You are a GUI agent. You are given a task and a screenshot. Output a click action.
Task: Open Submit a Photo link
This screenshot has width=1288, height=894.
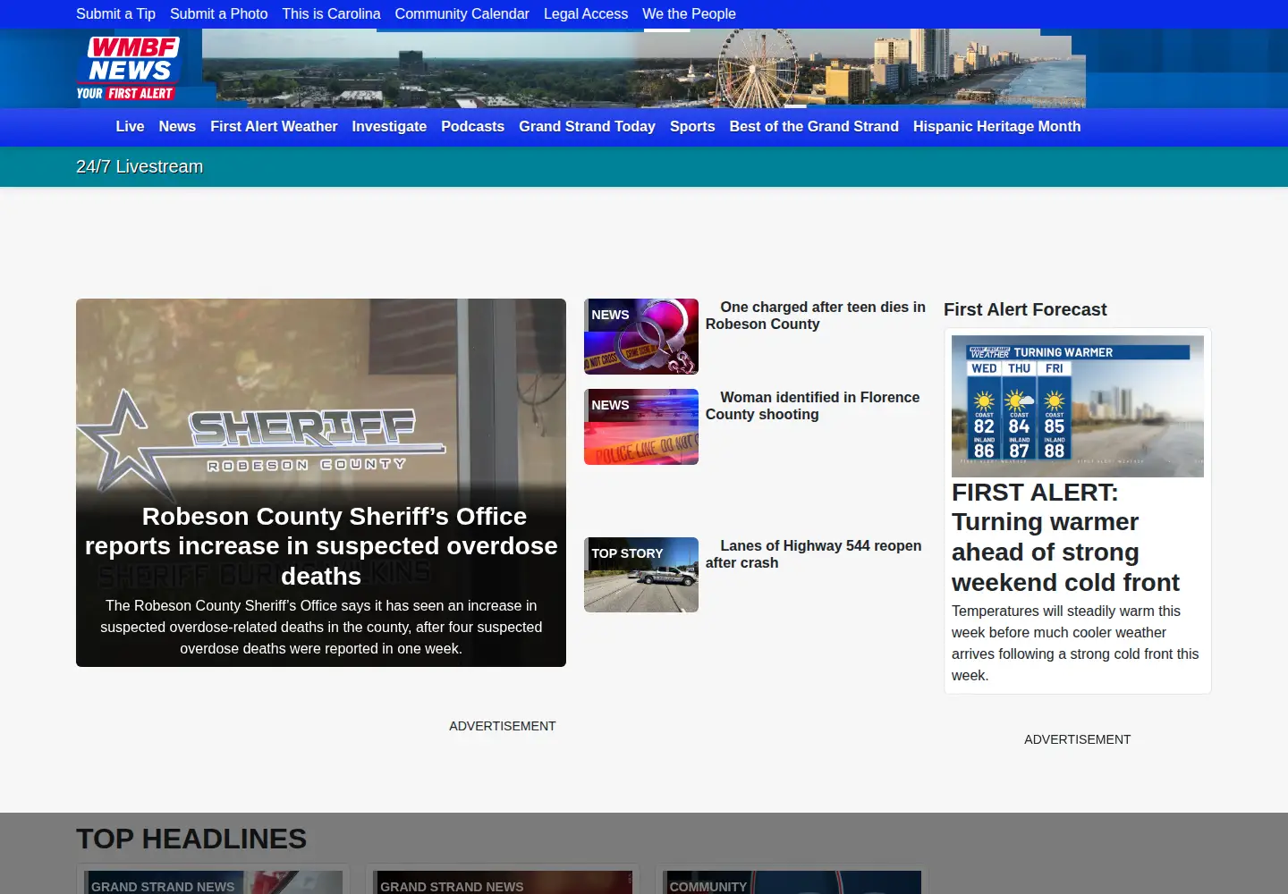click(218, 14)
